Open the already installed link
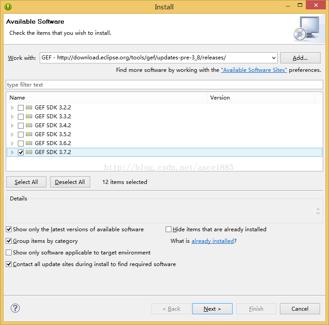This screenshot has height=325, width=329. 212,241
